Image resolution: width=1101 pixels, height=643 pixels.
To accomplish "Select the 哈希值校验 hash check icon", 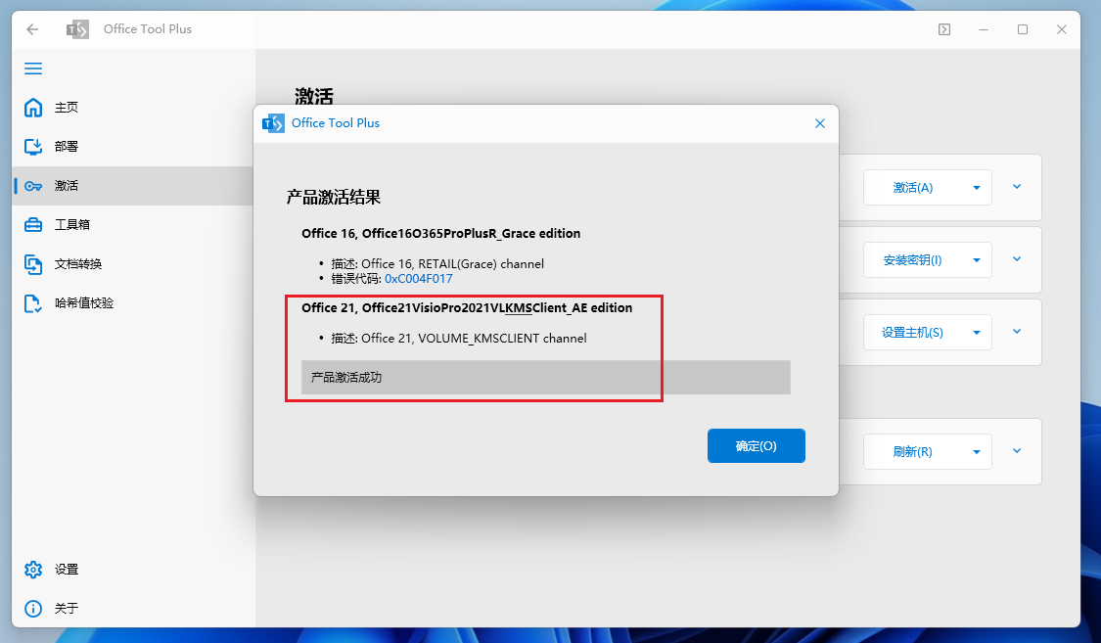I will [33, 303].
